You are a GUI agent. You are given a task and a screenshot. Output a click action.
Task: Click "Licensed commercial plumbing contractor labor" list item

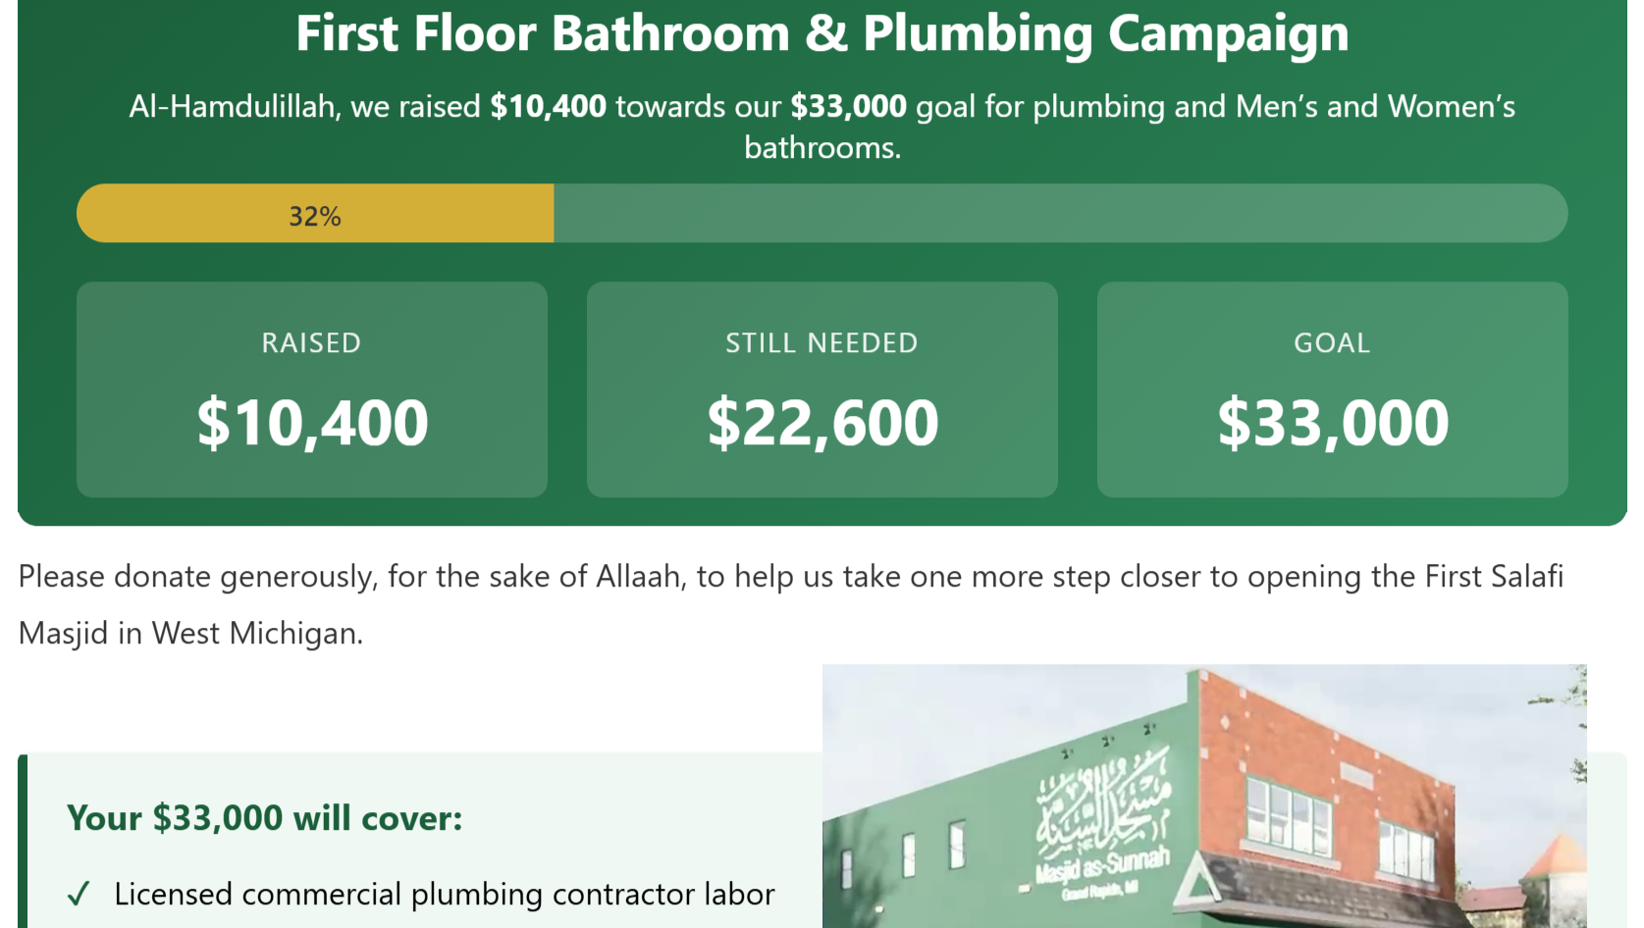pyautogui.click(x=444, y=894)
